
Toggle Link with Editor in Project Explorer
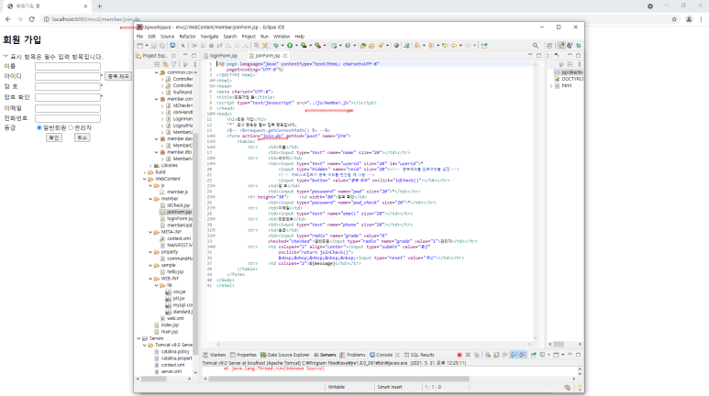165,64
